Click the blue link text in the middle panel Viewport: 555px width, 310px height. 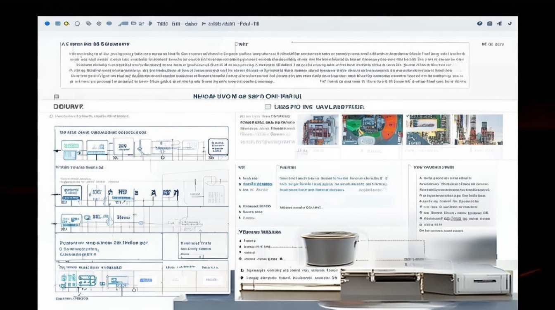tap(311, 190)
